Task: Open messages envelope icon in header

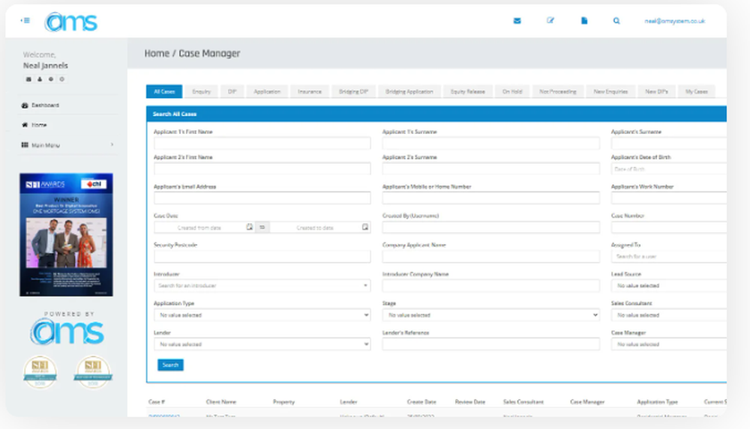Action: pyautogui.click(x=517, y=20)
